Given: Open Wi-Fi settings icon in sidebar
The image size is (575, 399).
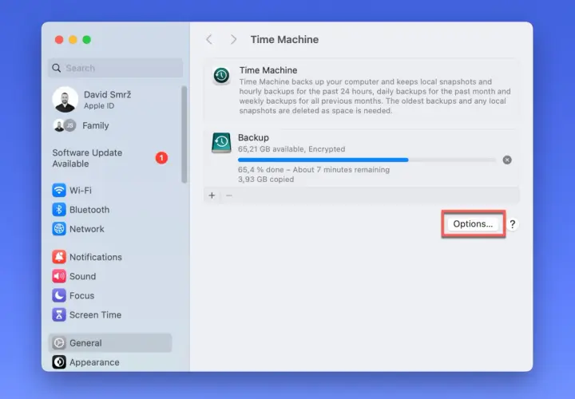Looking at the screenshot, I should tap(58, 191).
